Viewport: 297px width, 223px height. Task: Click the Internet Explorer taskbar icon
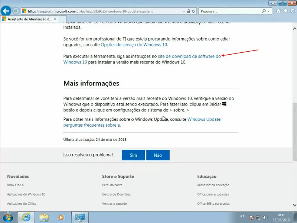(26, 217)
